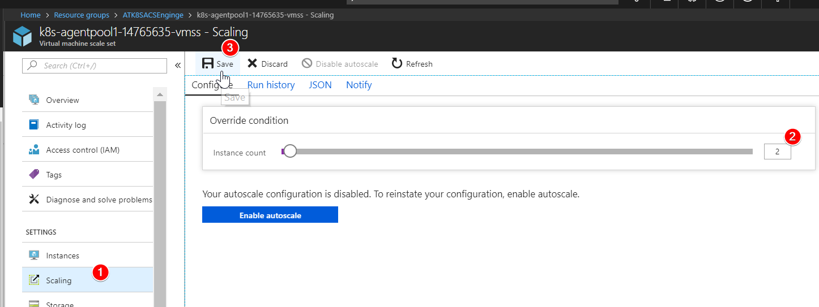
Task: Click the purple Tags icon
Action: click(x=34, y=175)
